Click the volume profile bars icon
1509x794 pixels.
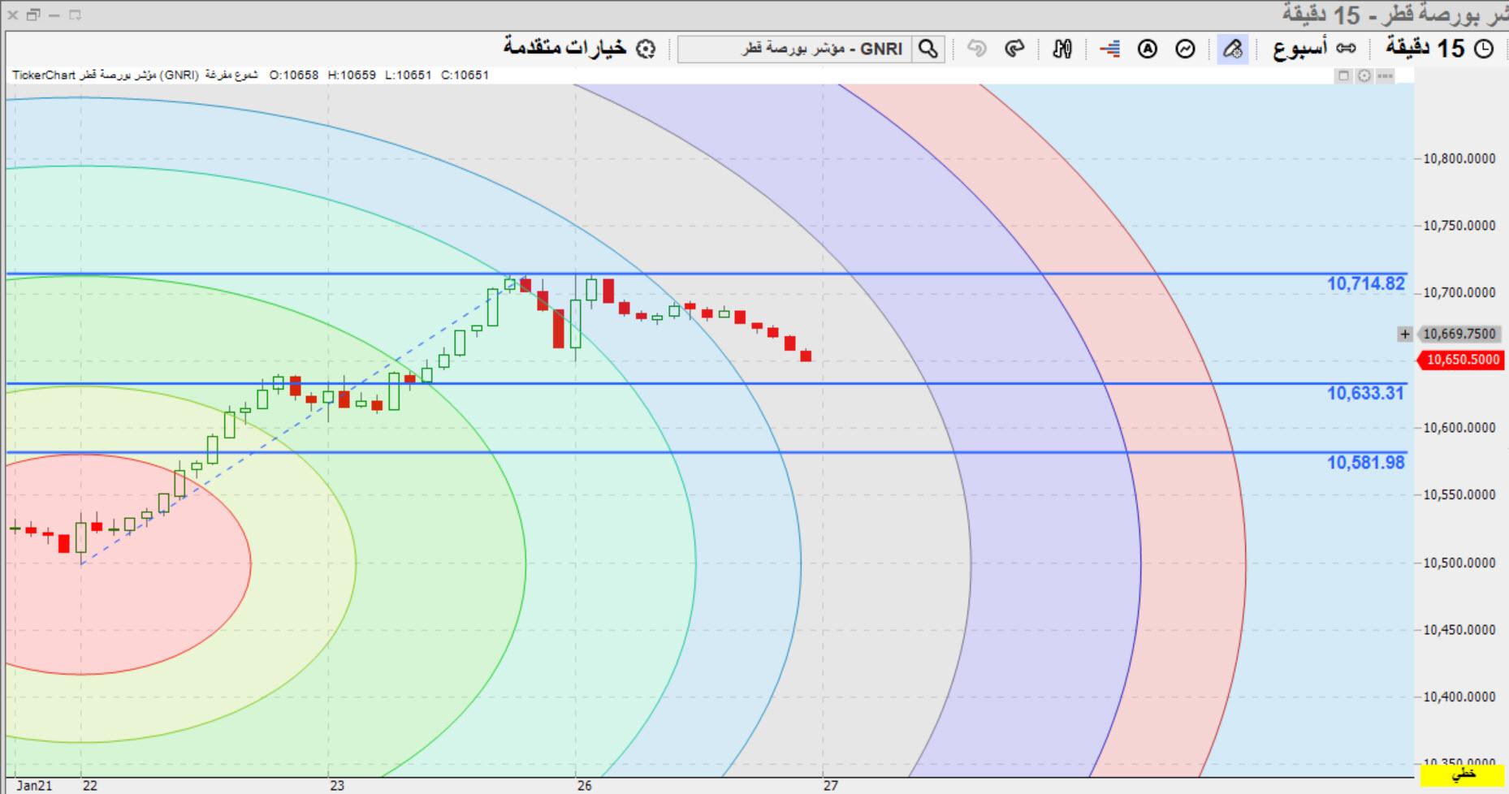click(1109, 50)
